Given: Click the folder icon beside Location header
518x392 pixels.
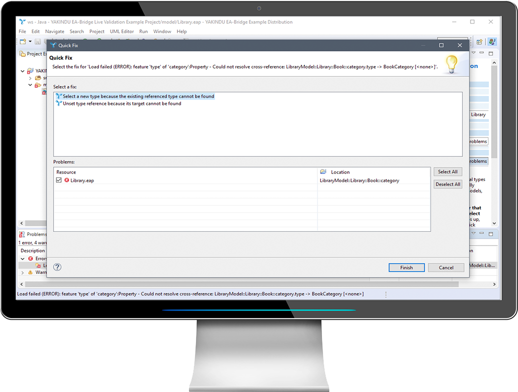Looking at the screenshot, I should (323, 171).
